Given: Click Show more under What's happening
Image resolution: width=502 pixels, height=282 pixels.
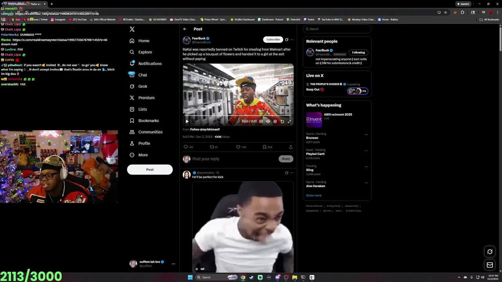Looking at the screenshot, I should 314,195.
